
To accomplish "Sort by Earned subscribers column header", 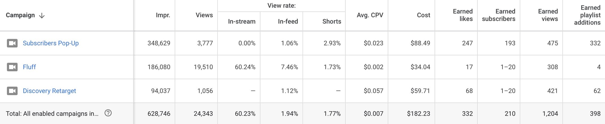I will click(x=499, y=15).
